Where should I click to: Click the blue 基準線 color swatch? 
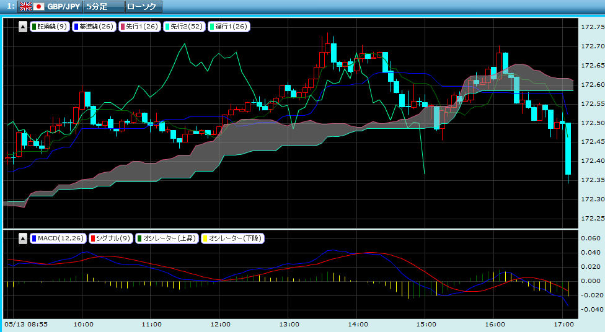point(76,27)
